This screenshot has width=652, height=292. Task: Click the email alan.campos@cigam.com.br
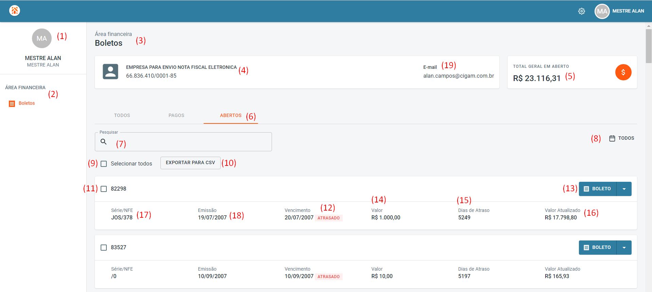click(459, 76)
